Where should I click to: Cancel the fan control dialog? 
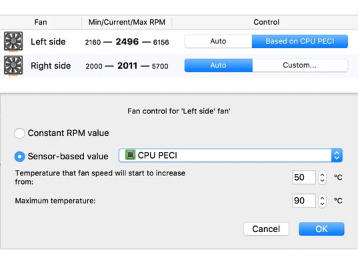[x=266, y=229]
